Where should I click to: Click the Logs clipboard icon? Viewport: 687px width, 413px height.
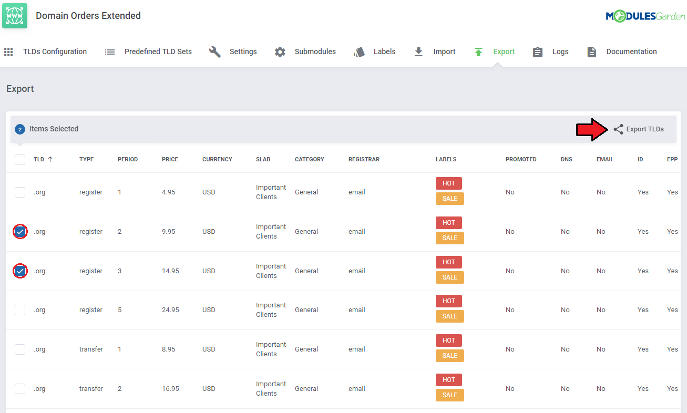(x=538, y=52)
